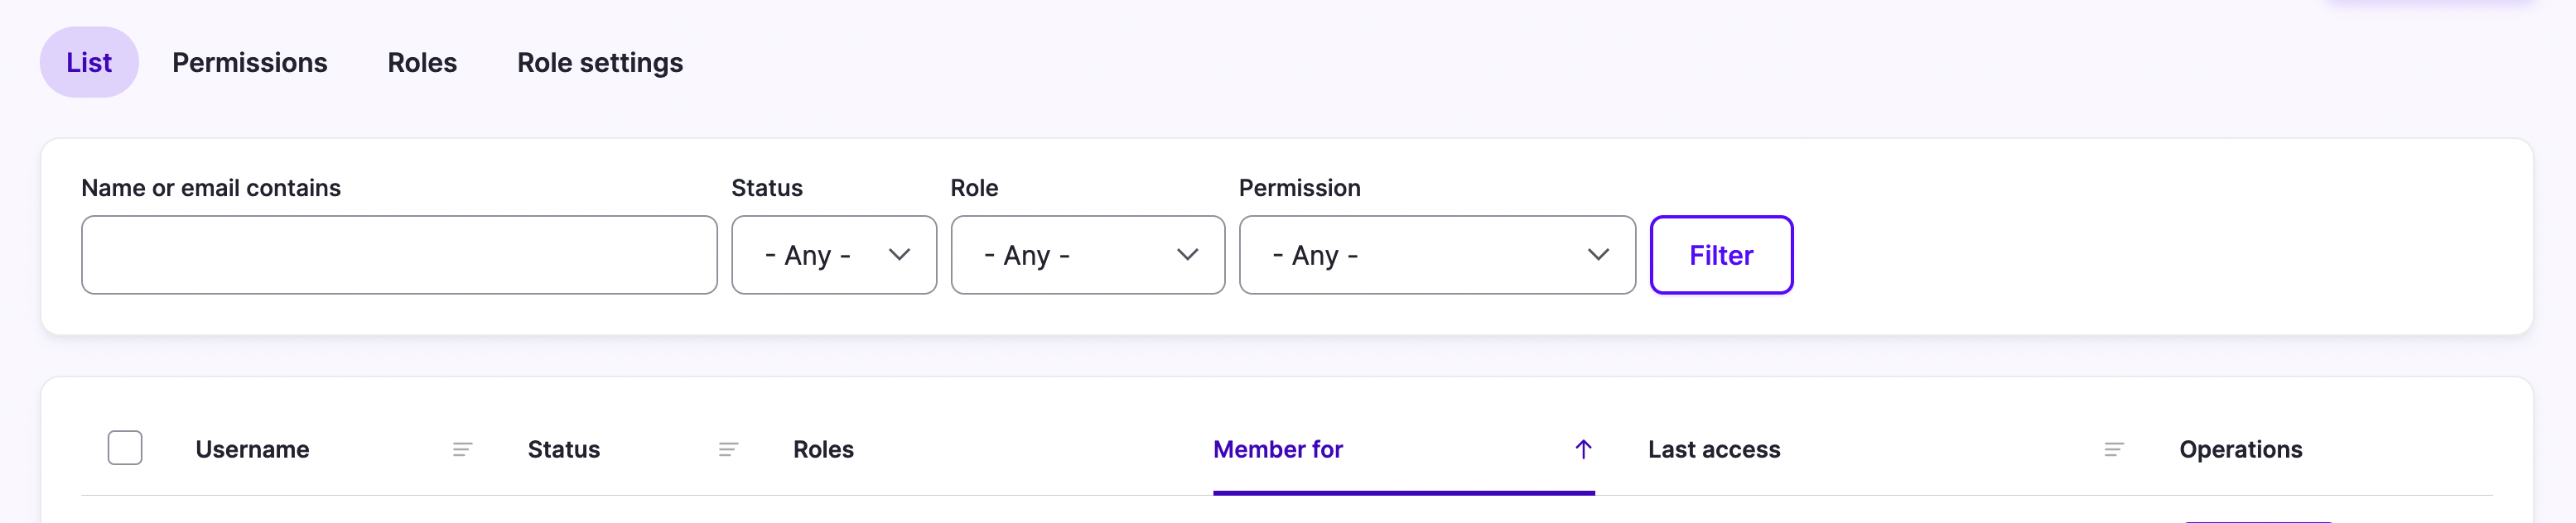
Task: Select the List tab
Action: tap(88, 62)
